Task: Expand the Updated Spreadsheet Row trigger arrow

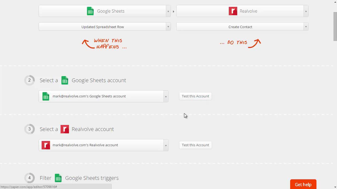Action: pyautogui.click(x=168, y=27)
